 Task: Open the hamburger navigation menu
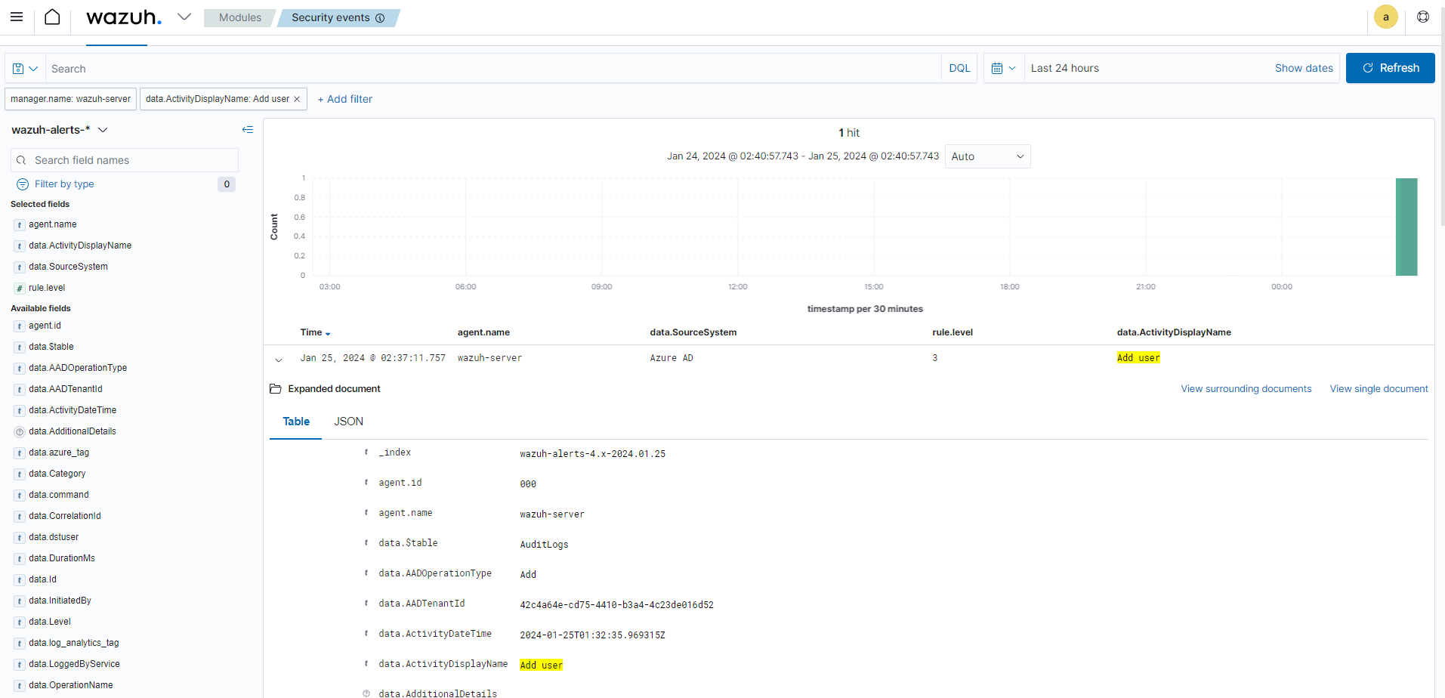pyautogui.click(x=17, y=17)
